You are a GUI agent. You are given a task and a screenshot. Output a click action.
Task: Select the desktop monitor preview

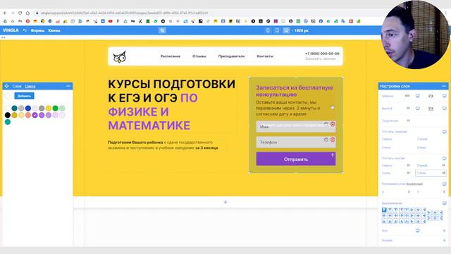click(286, 30)
